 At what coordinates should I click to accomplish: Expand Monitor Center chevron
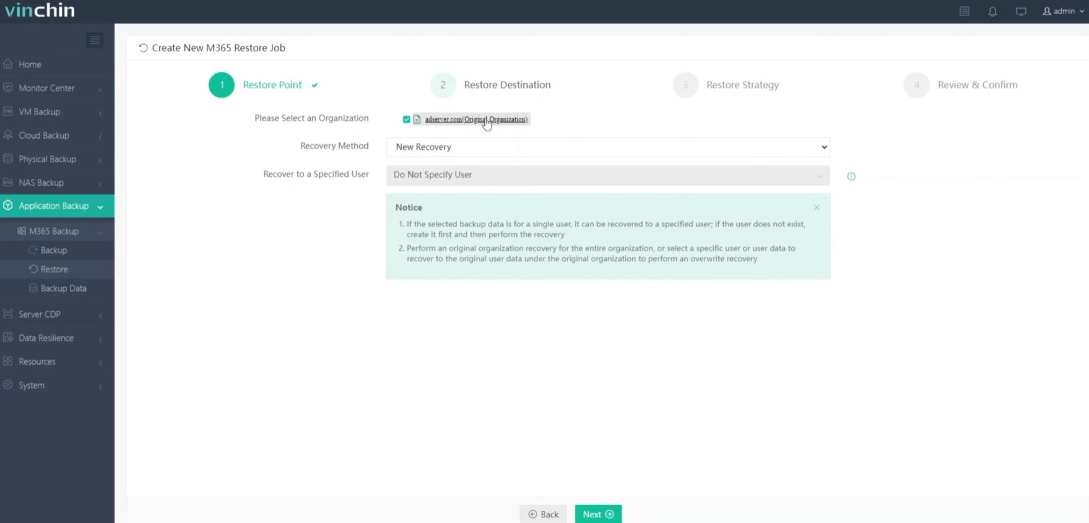tap(100, 89)
